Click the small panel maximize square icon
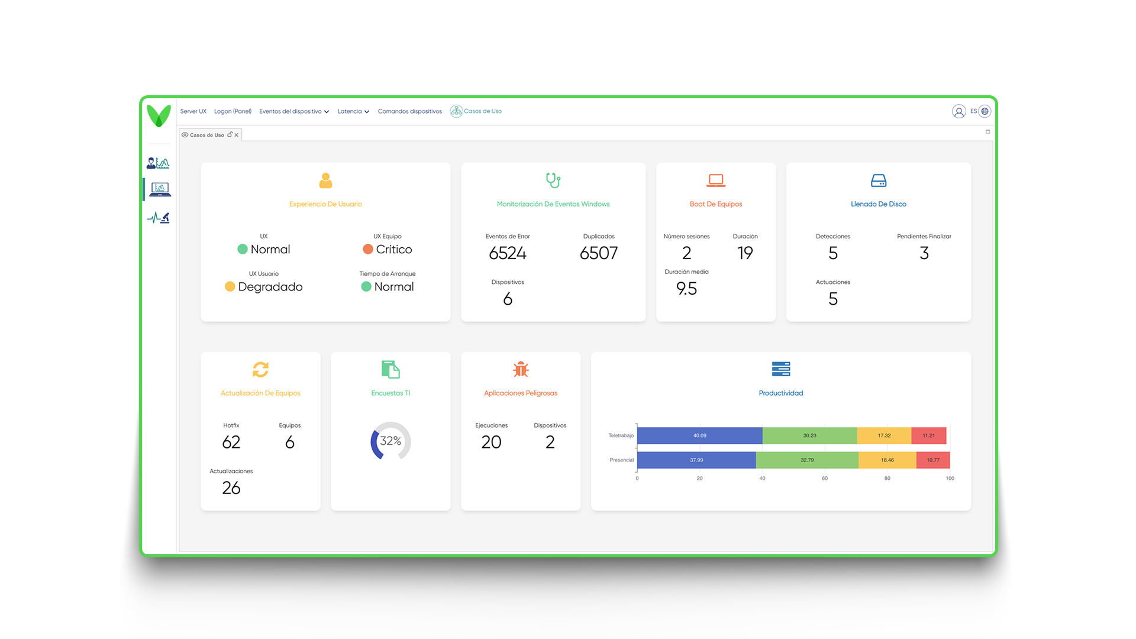Screen dimensions: 1136x639 click(987, 132)
